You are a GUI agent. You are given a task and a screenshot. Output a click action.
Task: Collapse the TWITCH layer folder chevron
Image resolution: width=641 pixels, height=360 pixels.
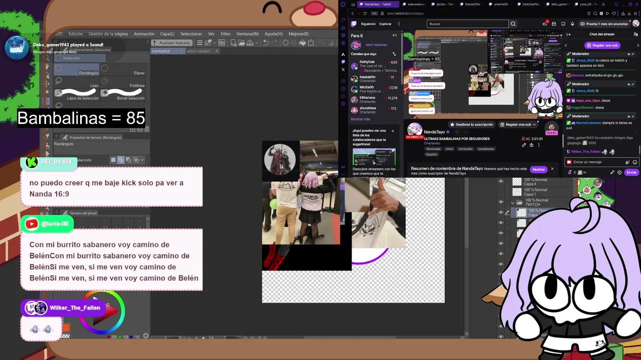pyautogui.click(x=513, y=202)
